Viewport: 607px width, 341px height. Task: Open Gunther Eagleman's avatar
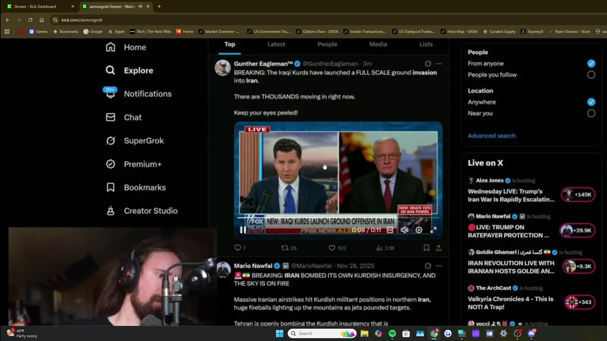click(222, 68)
